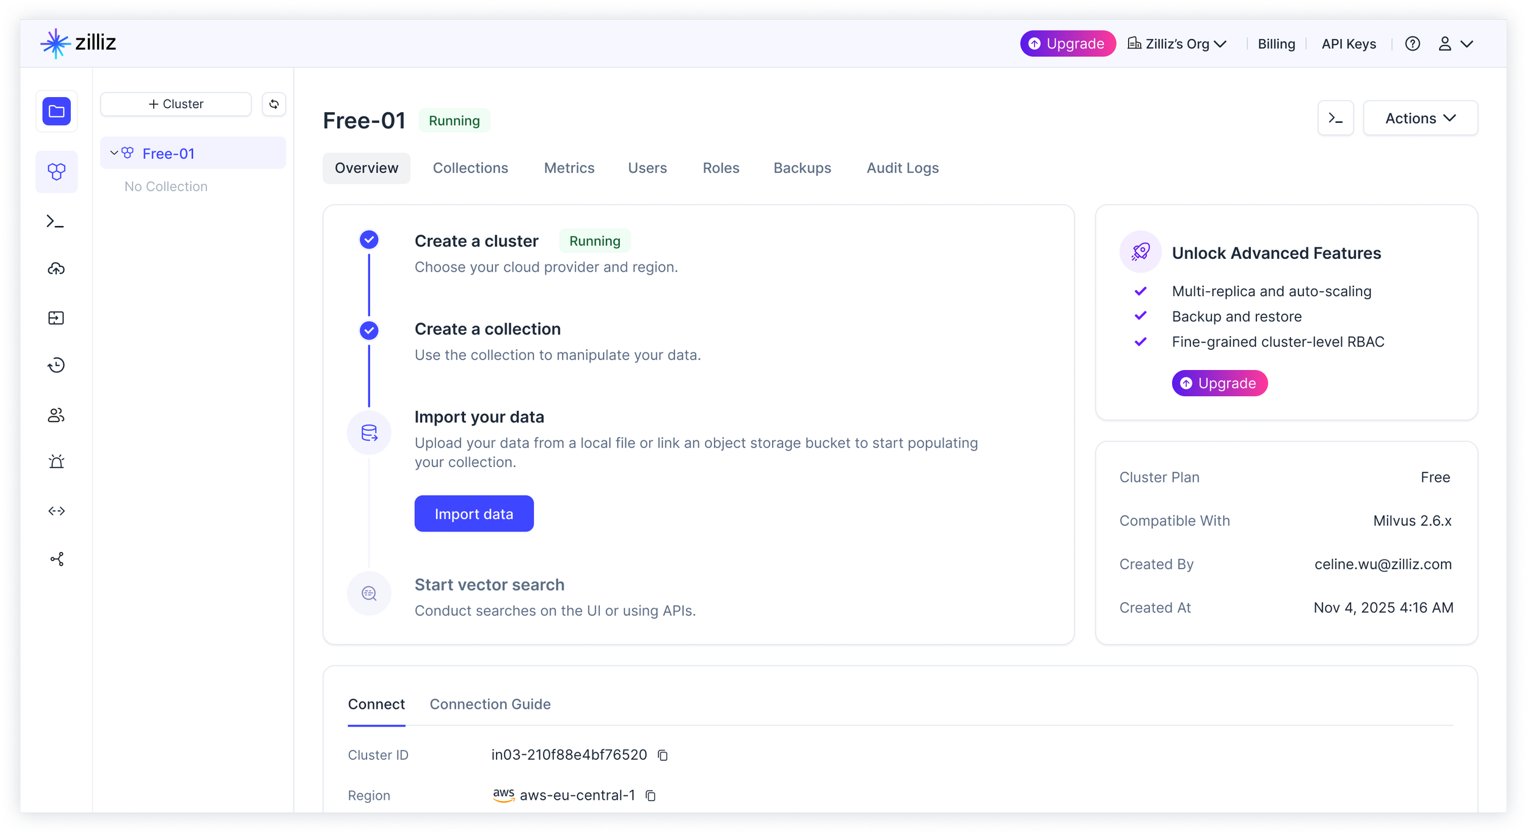Open the Actions dropdown menu
This screenshot has height=834, width=1527.
click(x=1420, y=118)
